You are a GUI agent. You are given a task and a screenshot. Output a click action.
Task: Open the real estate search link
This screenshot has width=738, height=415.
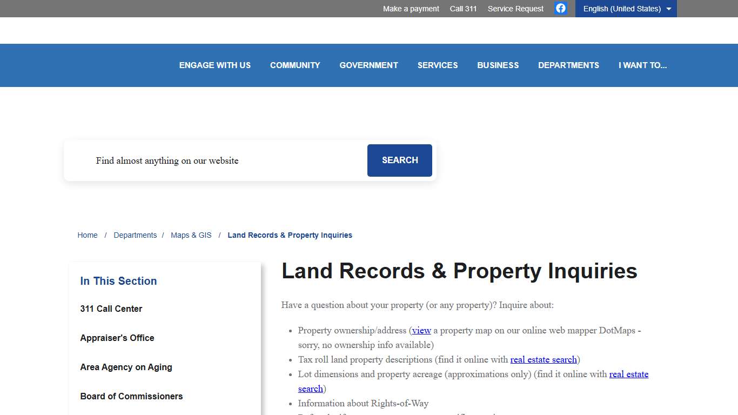click(x=544, y=359)
